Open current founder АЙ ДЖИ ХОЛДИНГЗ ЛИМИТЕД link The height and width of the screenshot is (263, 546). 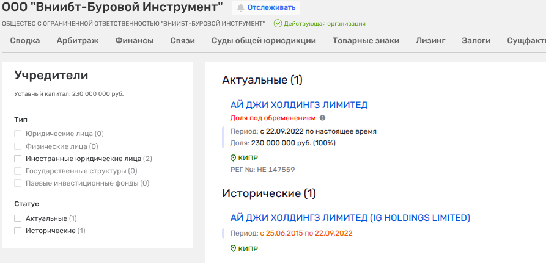[299, 105]
